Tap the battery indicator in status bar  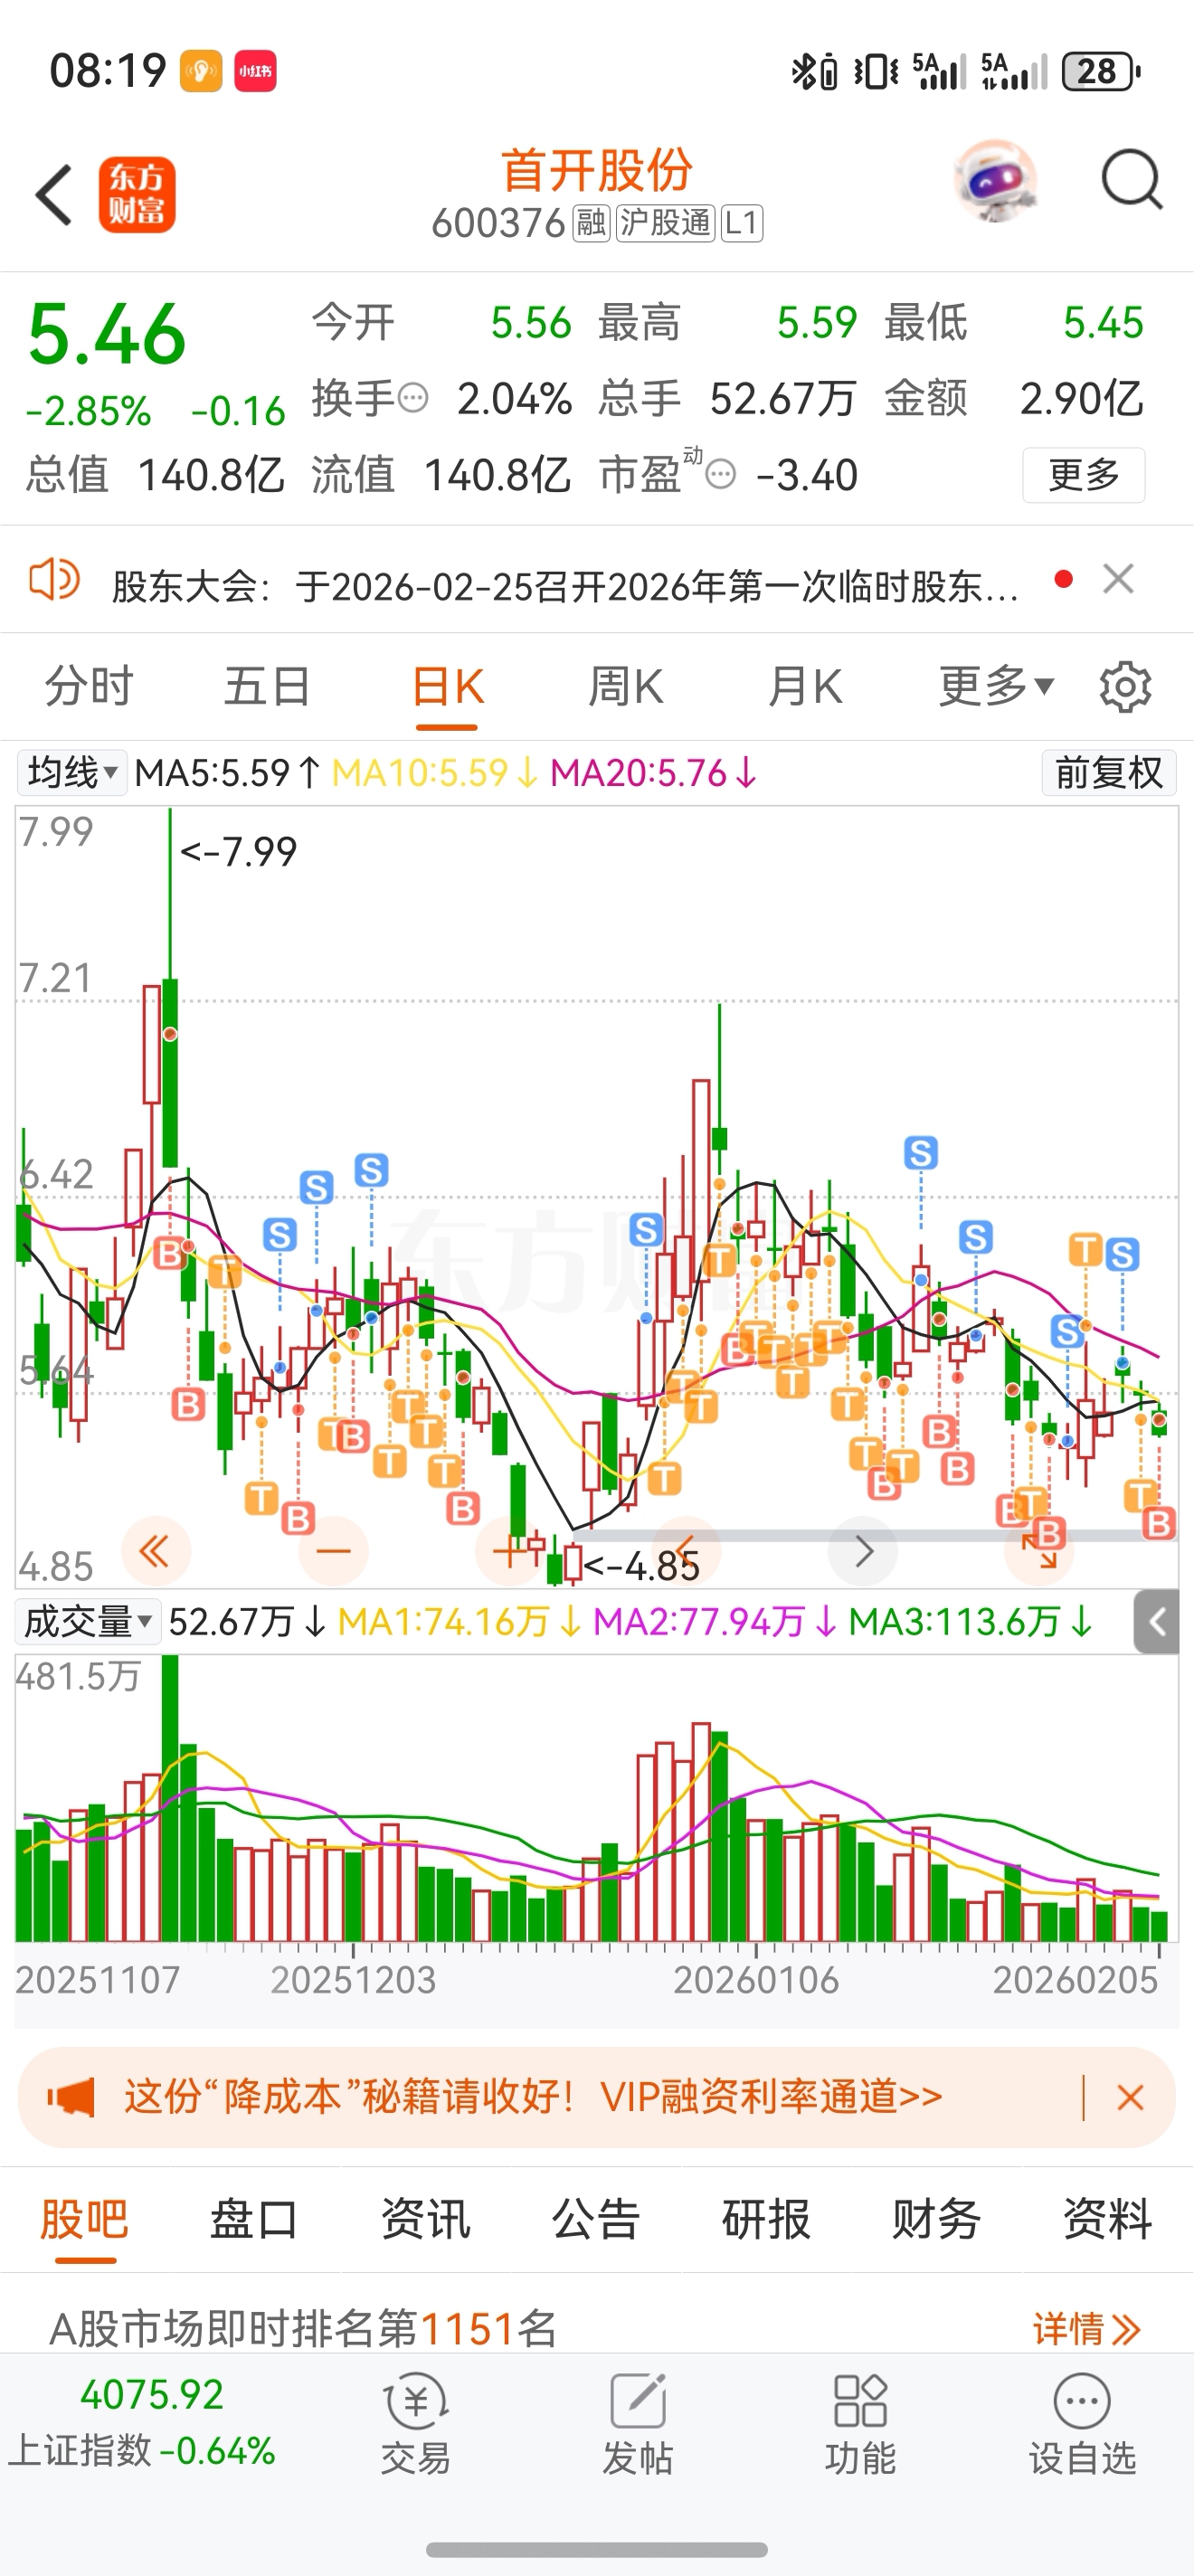point(1101,71)
